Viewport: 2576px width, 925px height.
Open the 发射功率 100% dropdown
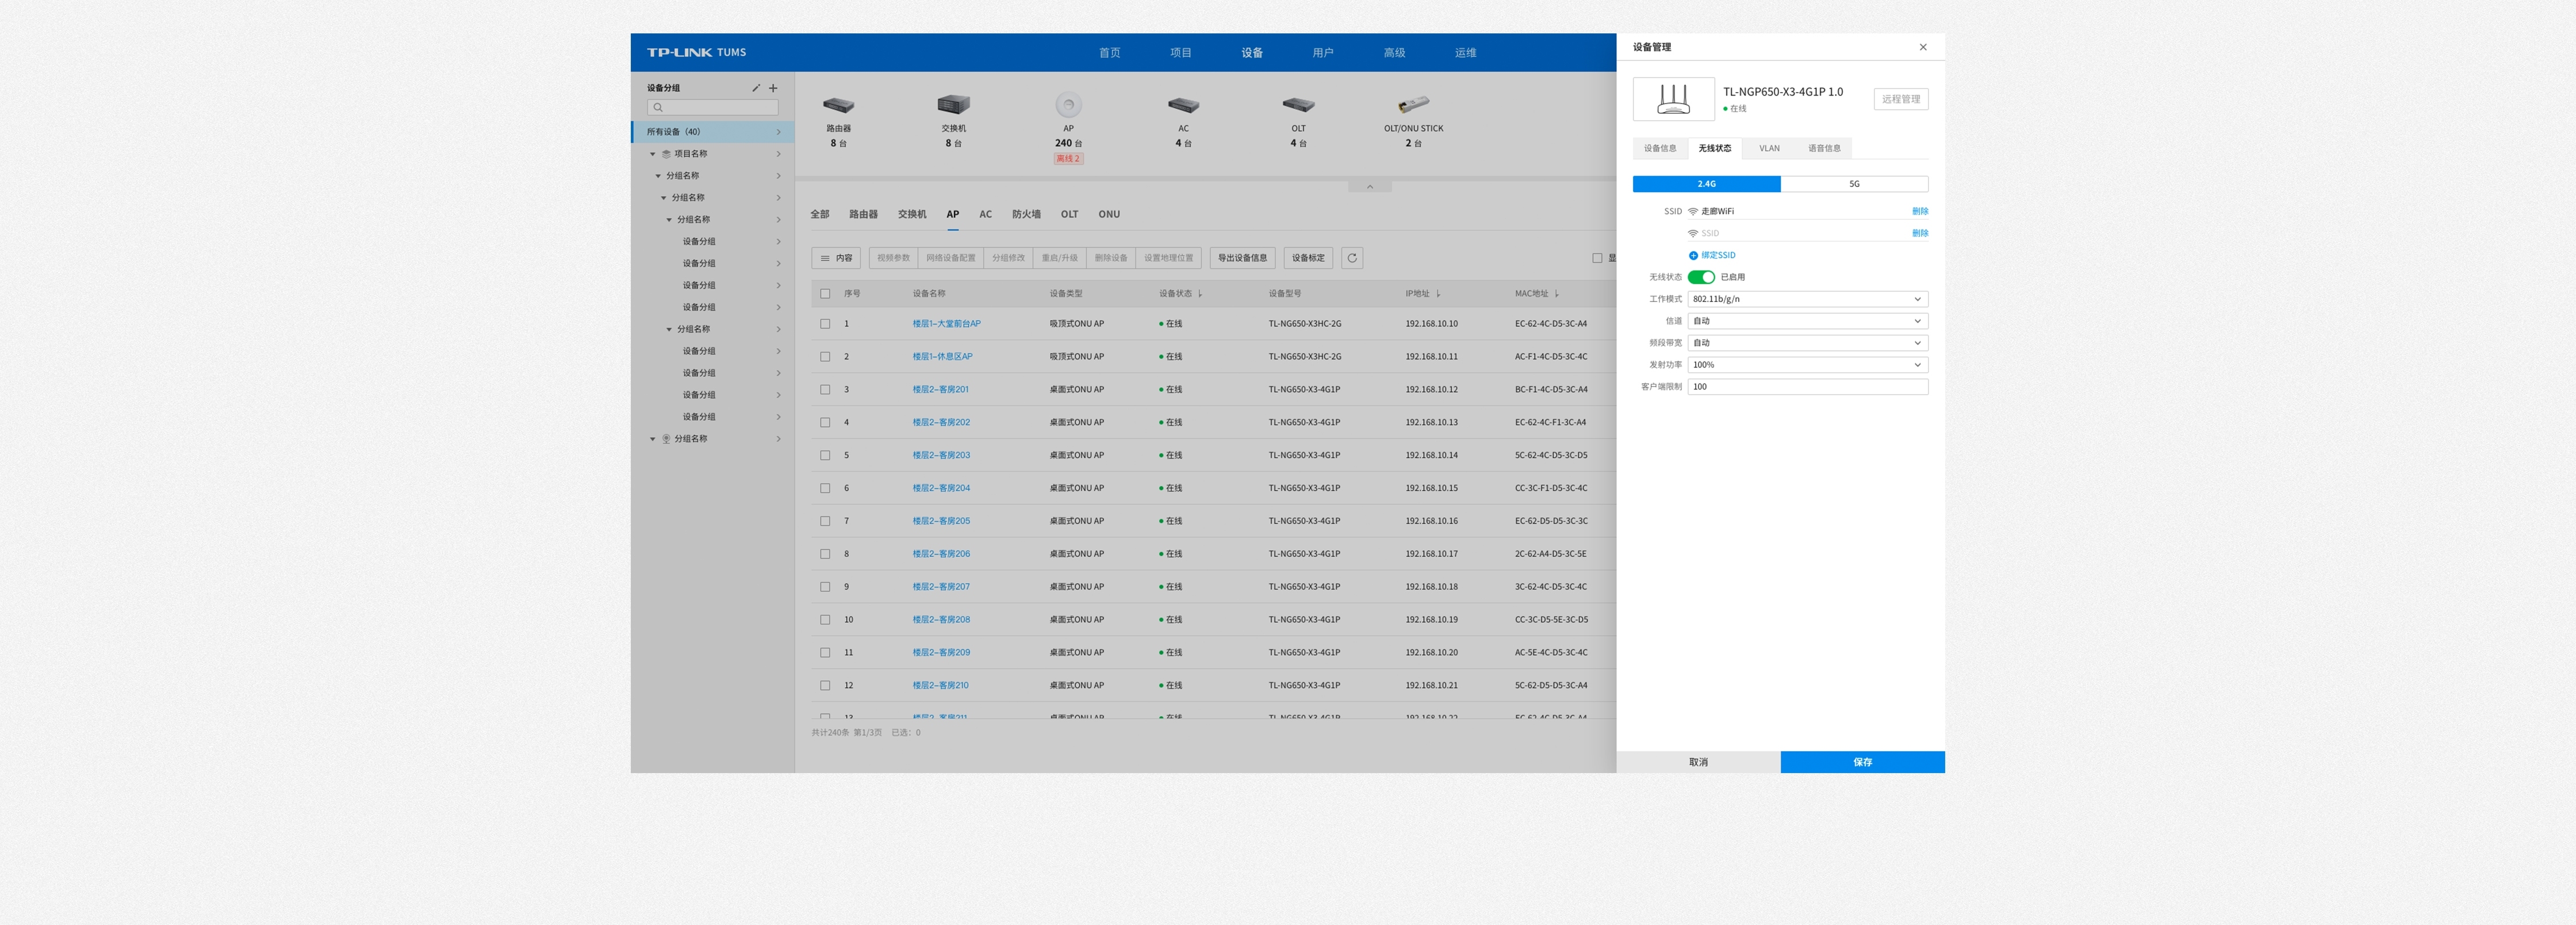coord(1807,365)
